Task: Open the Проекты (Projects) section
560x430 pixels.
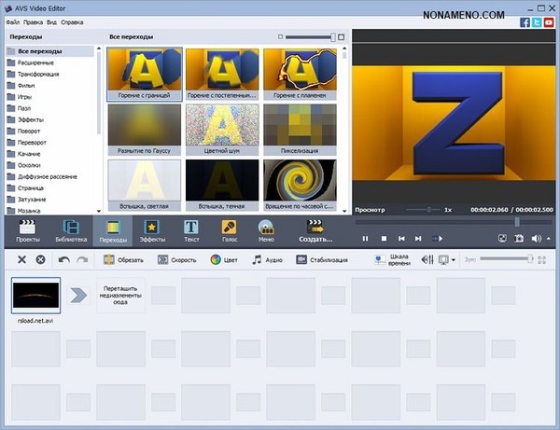Action: pyautogui.click(x=27, y=230)
